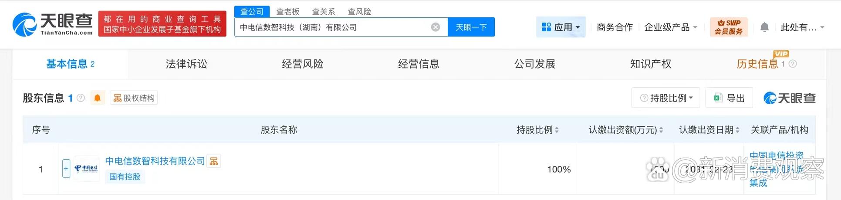Screen dimensions: 841x200
Task: Open the 知识产权 tab
Action: click(x=651, y=64)
